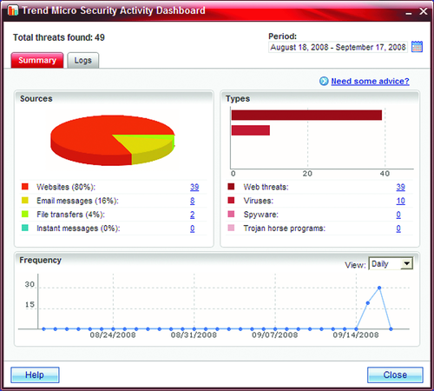Screen dimensions: 434x391
Task: Click the yellow Email messages legend swatch
Action: [x=25, y=200]
